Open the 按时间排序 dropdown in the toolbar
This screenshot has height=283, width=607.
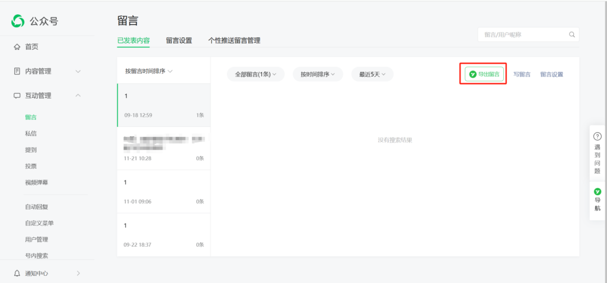(318, 74)
